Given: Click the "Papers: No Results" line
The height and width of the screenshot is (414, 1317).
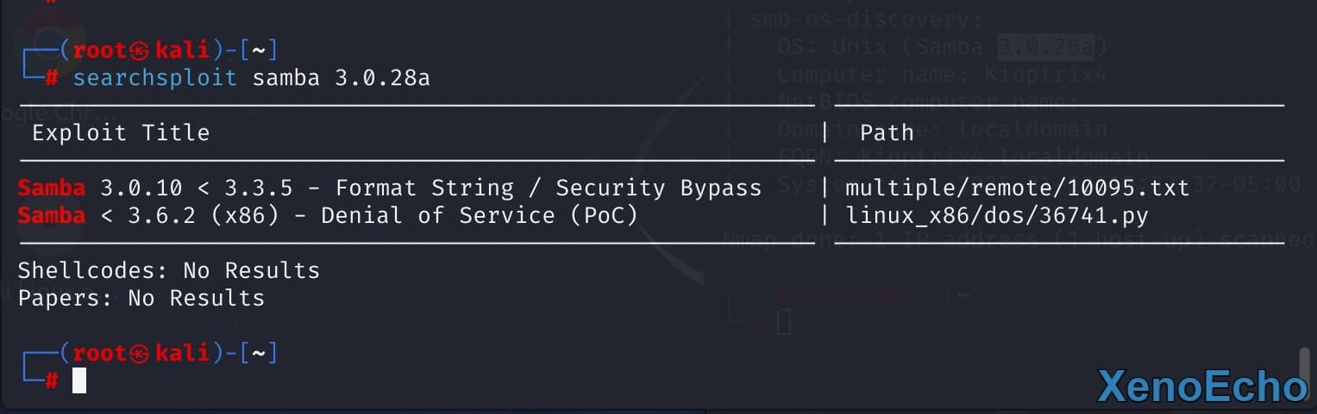Looking at the screenshot, I should pos(141,298).
